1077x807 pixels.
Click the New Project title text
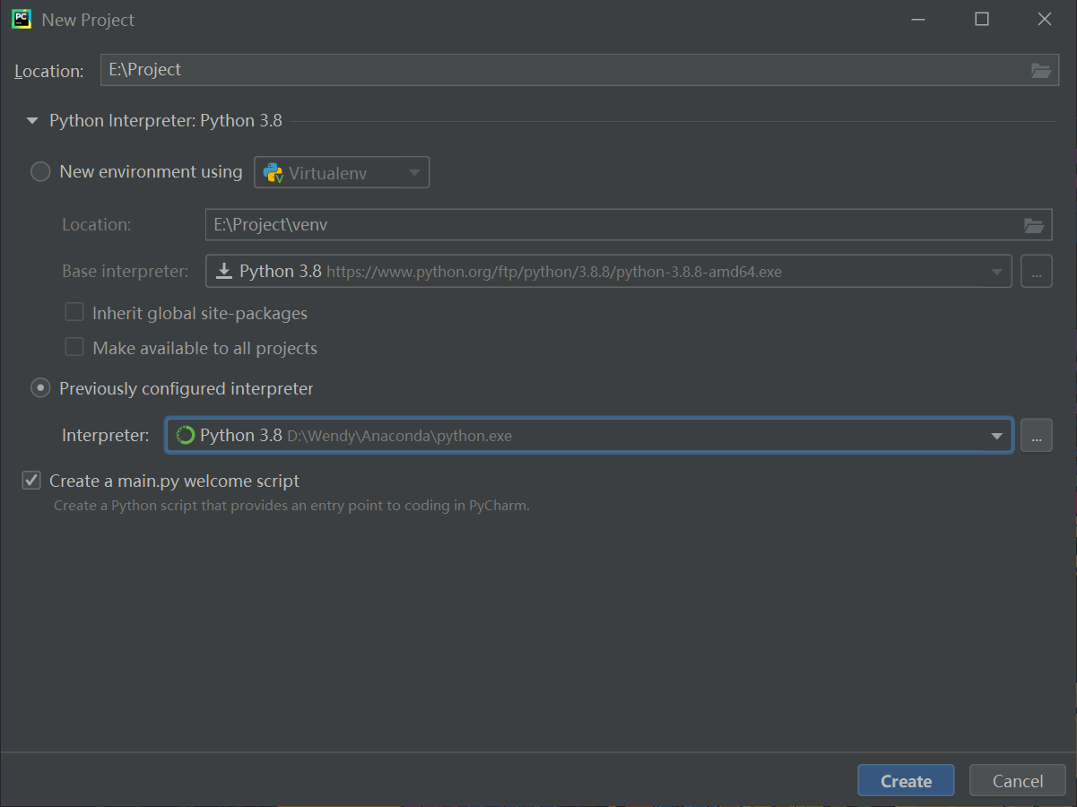pyautogui.click(x=88, y=20)
